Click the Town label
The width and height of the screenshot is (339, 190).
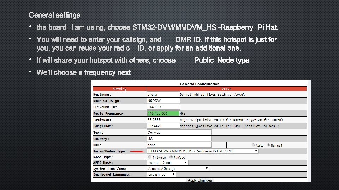pyautogui.click(x=98, y=133)
